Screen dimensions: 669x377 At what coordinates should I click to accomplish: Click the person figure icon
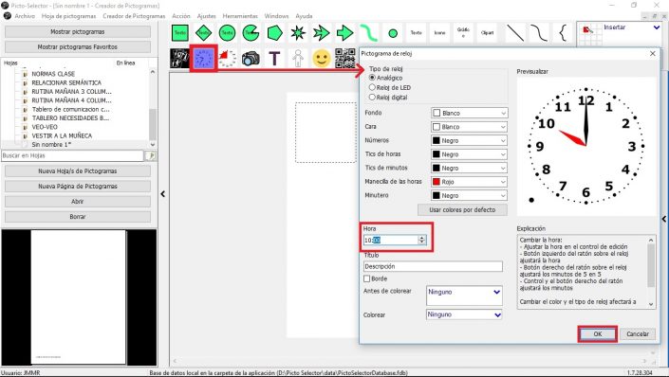(x=298, y=59)
